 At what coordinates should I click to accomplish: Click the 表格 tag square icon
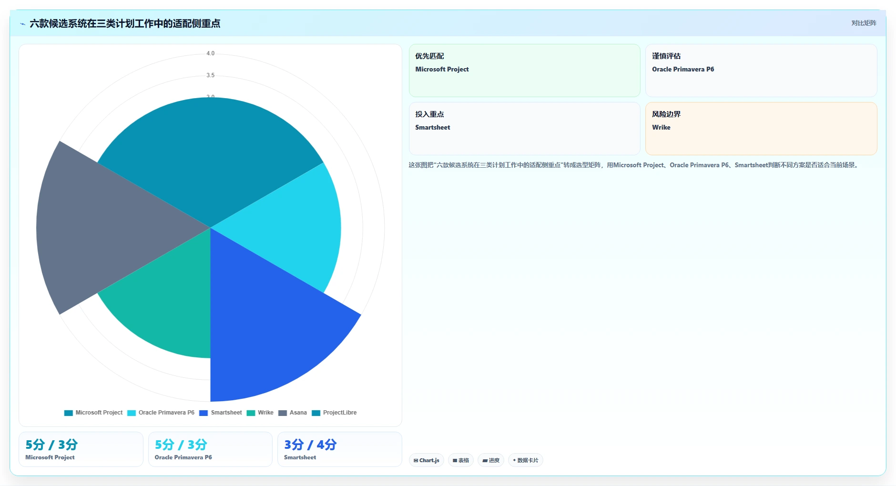(x=455, y=460)
